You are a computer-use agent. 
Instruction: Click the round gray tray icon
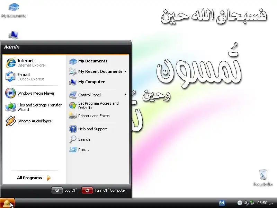(x=240, y=203)
